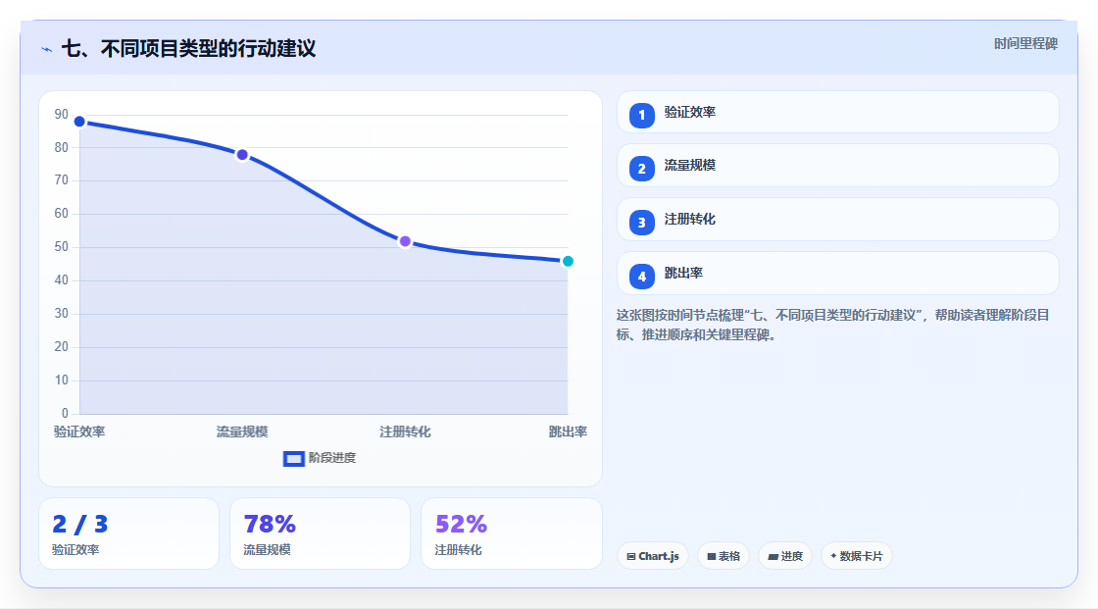Open the 跳出率 milestone row

click(x=837, y=274)
